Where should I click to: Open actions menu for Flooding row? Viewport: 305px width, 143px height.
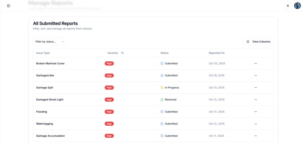pos(255,112)
